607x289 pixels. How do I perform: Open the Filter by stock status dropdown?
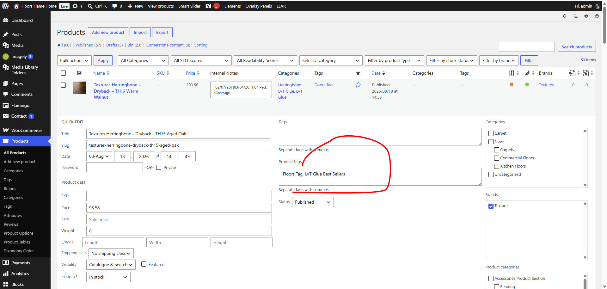click(x=451, y=60)
